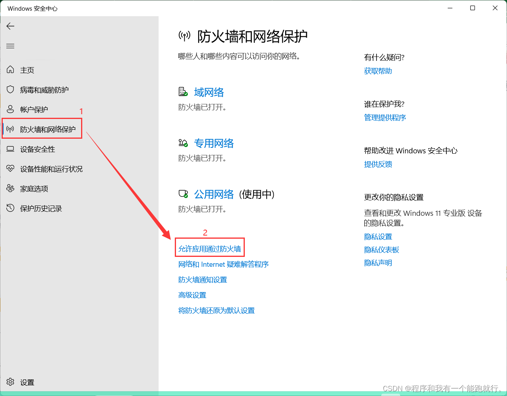507x396 pixels.
Task: Click the 隐私声明 link
Action: coord(378,262)
